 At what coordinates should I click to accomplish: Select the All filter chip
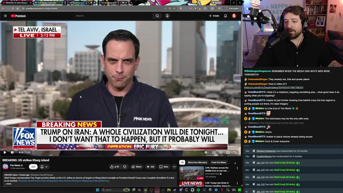pos(182,162)
